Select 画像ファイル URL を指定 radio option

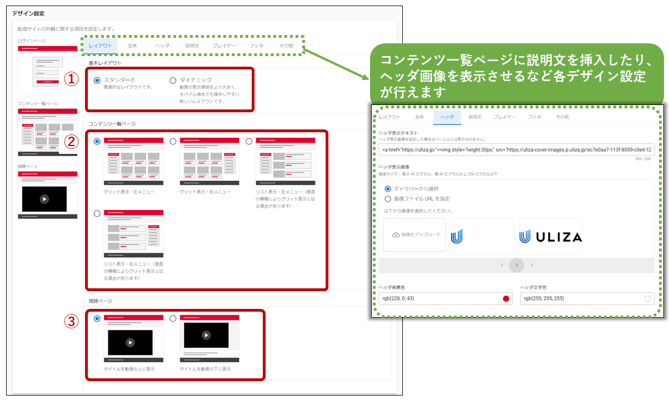pyautogui.click(x=388, y=198)
